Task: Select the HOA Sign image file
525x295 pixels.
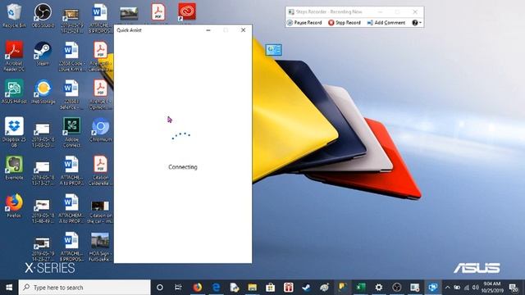Action: (x=100, y=247)
